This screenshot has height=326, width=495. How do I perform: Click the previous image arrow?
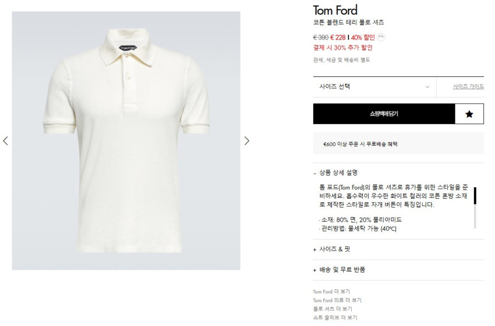pos(6,141)
